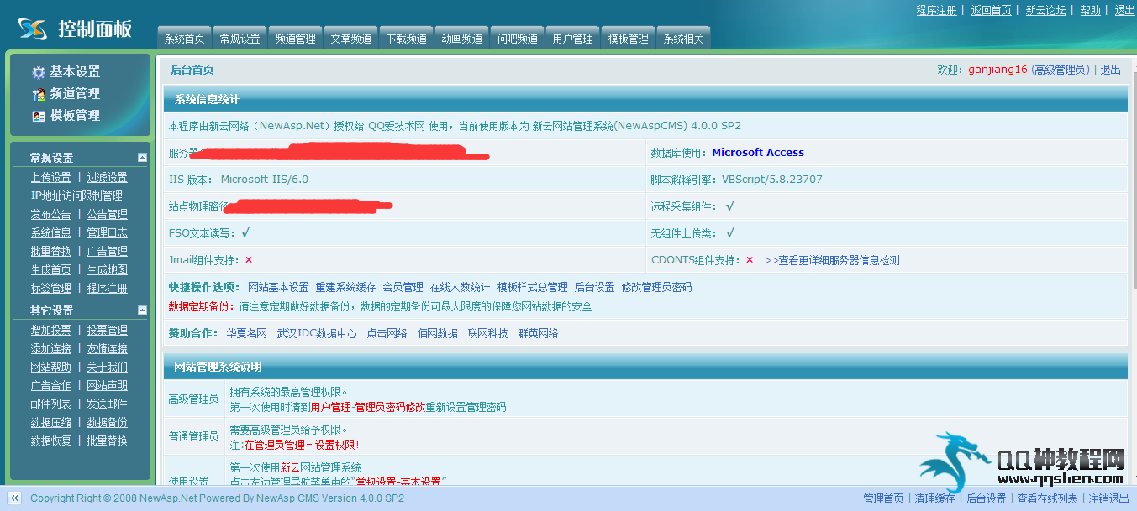Click the 生成地图 link
This screenshot has height=511, width=1137.
pyautogui.click(x=108, y=269)
